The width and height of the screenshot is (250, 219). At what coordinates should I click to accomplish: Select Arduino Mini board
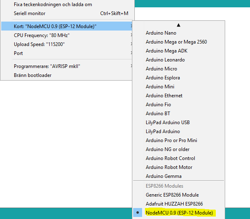click(179, 87)
